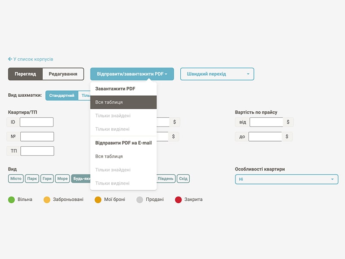This screenshot has width=345, height=259.
Task: Click the red Закрита status dot
Action: click(178, 199)
